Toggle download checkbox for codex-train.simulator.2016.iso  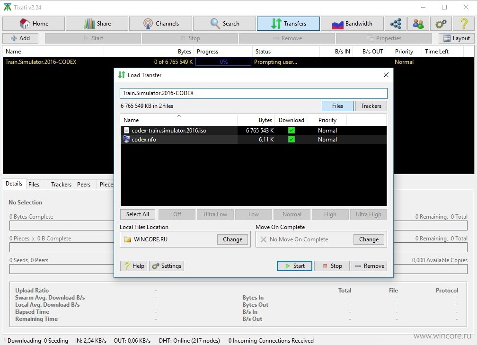click(291, 130)
